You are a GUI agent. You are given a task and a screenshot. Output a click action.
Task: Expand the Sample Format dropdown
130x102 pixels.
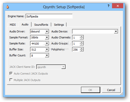click(47, 37)
